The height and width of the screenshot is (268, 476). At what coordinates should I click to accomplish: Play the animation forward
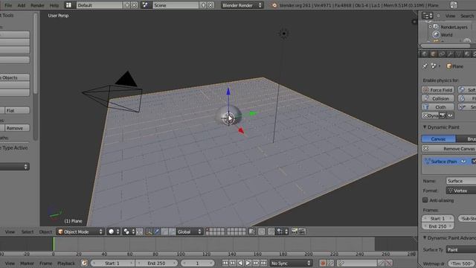click(x=248, y=263)
